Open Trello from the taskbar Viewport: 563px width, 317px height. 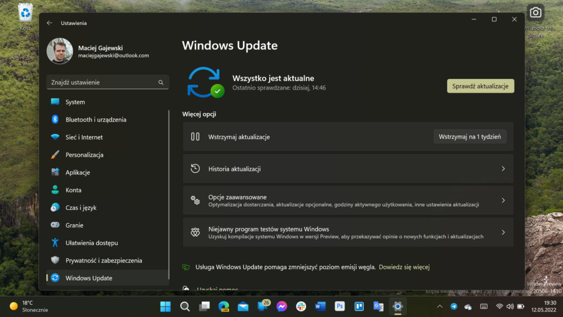point(359,306)
